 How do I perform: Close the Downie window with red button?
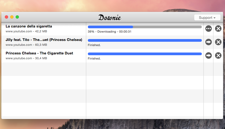point(6,17)
